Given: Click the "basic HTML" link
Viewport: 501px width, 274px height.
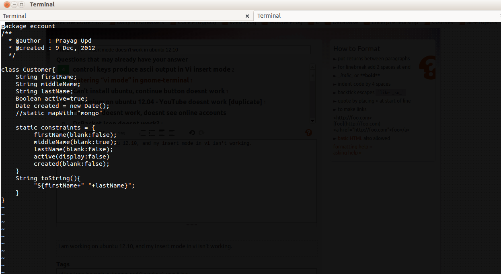Looking at the screenshot, I should (x=347, y=138).
